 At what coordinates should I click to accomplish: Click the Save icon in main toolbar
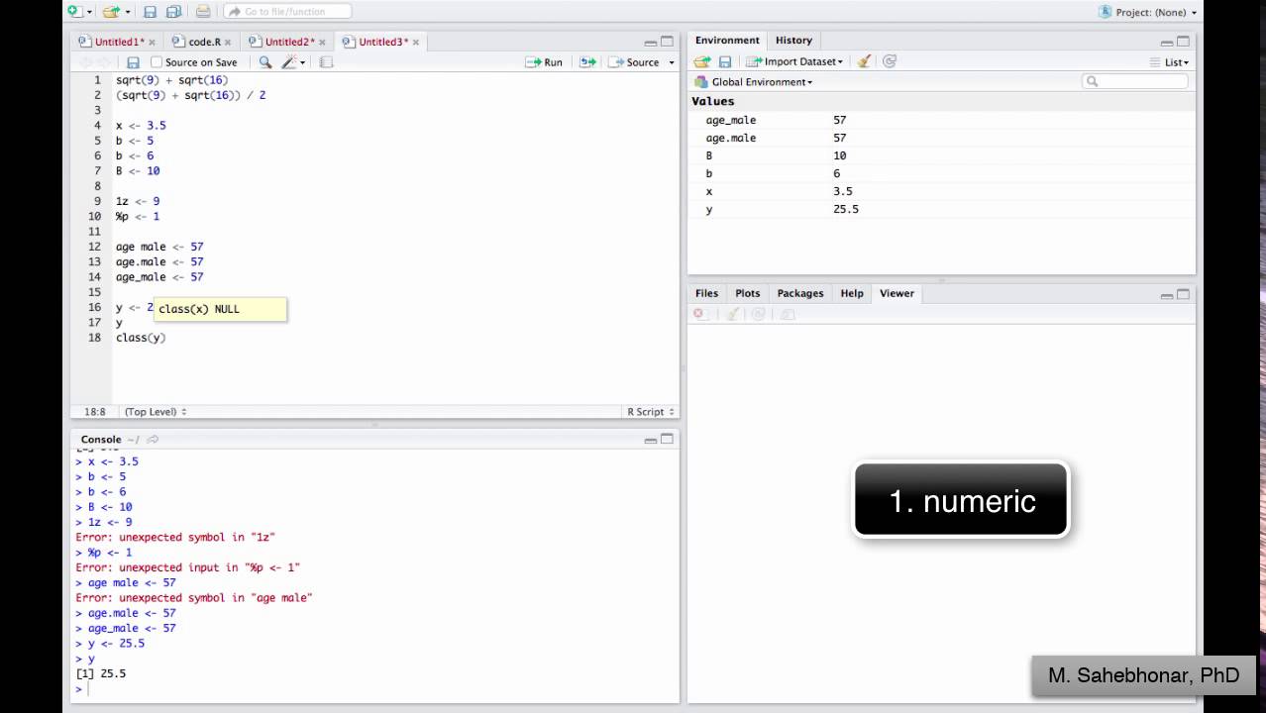[151, 12]
